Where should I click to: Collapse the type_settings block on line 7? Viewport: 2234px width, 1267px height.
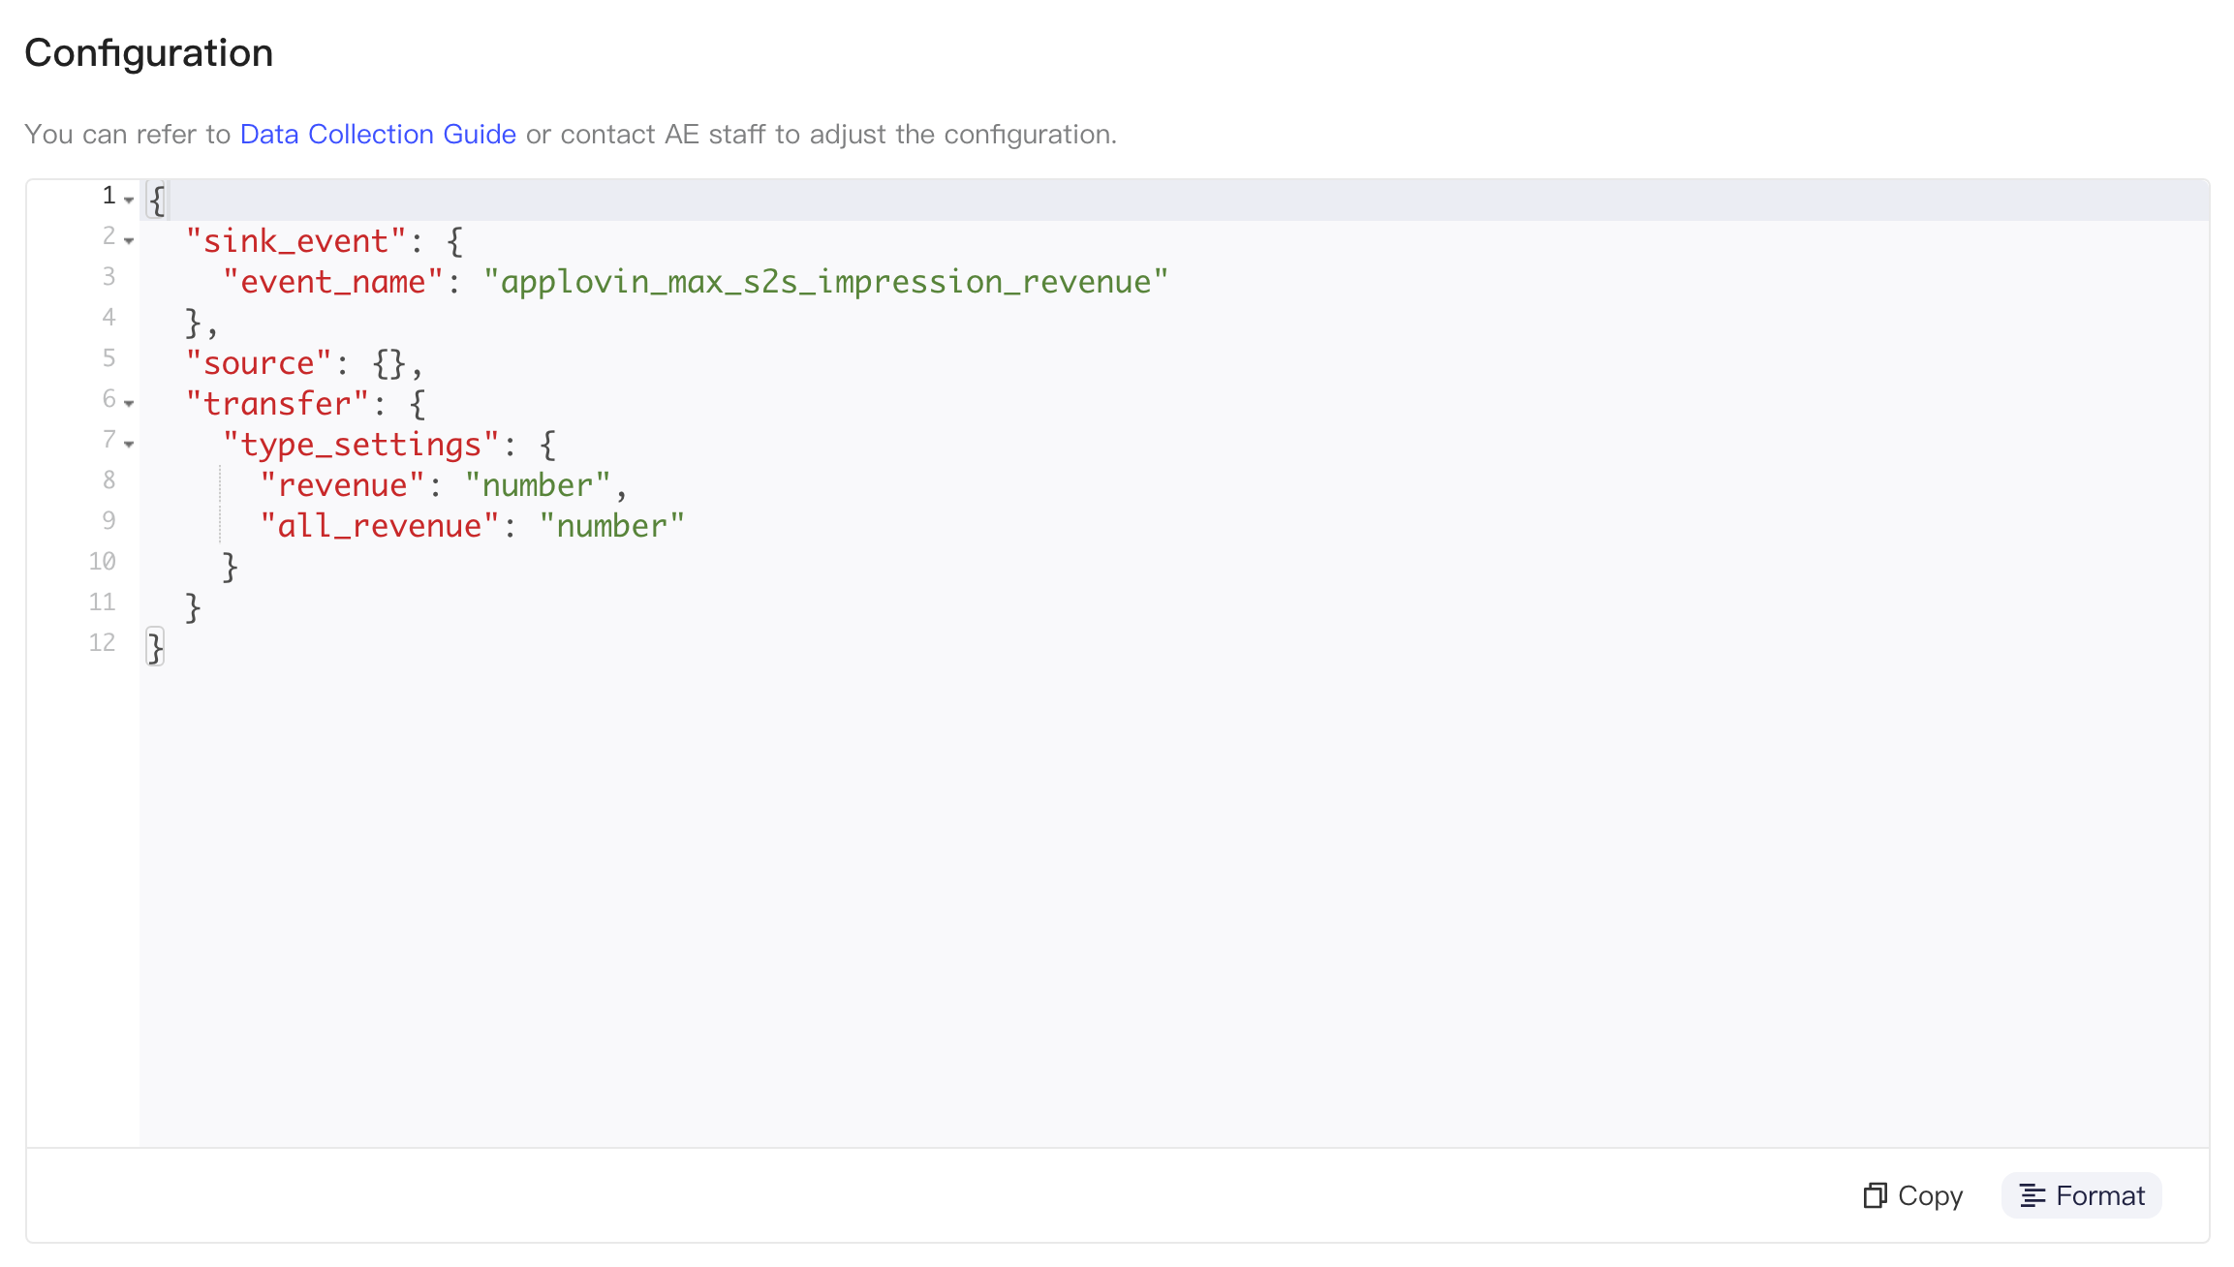[129, 445]
